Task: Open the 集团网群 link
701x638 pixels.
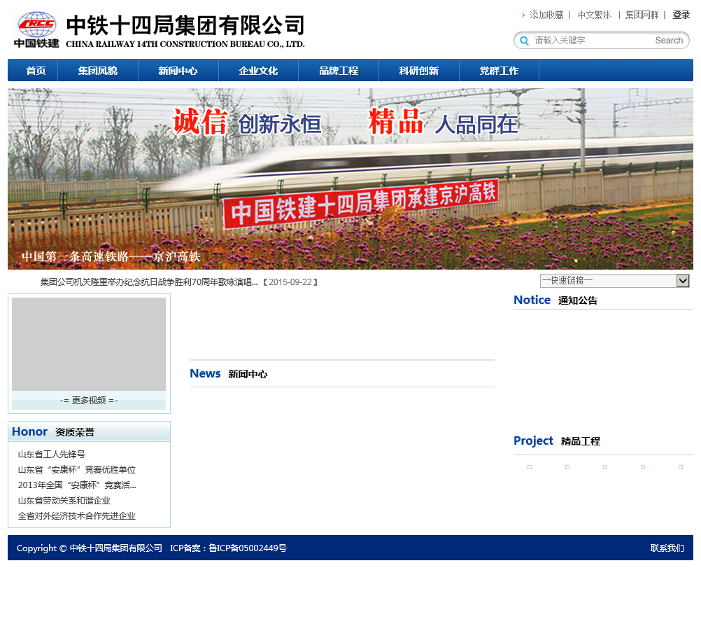Action: pyautogui.click(x=642, y=15)
